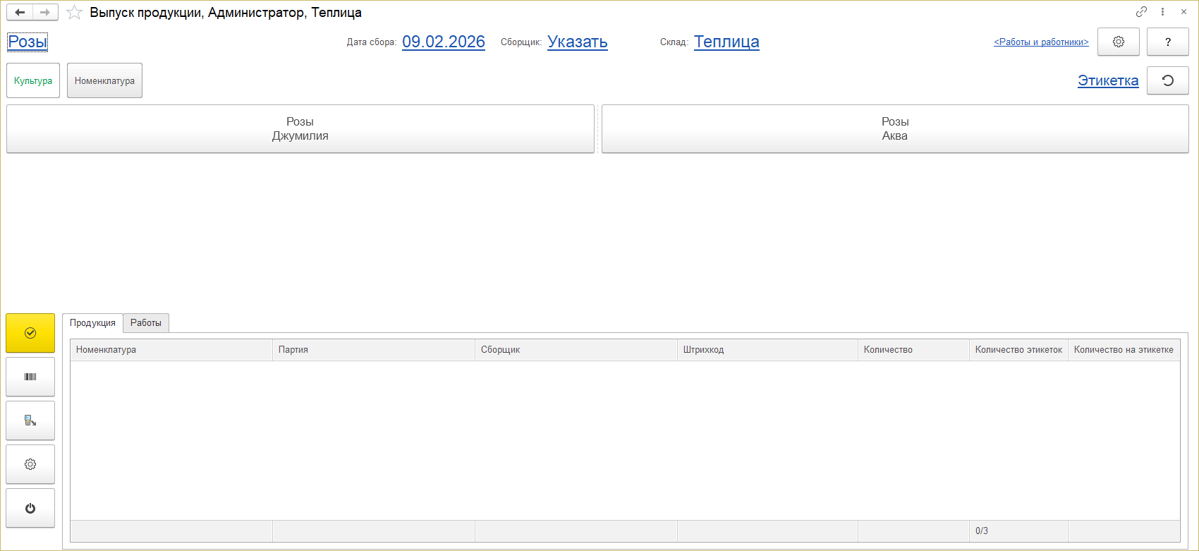Image resolution: width=1199 pixels, height=551 pixels.
Task: Open the Работы и работники link
Action: [x=1041, y=42]
